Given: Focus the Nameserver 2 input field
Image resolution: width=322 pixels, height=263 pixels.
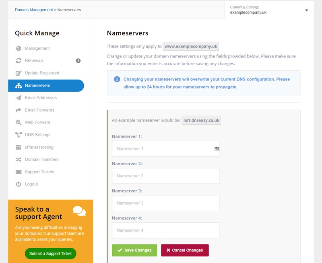Looking at the screenshot, I should 166,176.
